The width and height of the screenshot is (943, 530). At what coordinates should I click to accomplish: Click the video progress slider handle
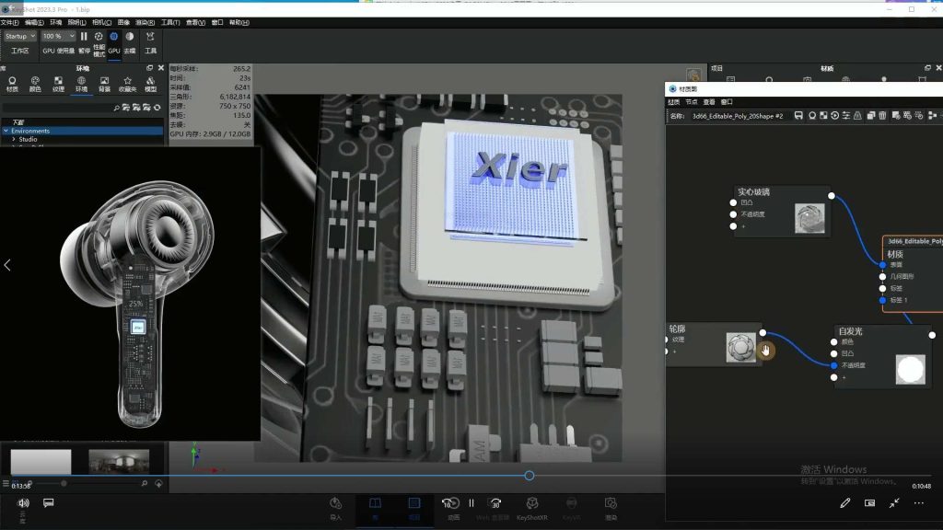(x=530, y=476)
